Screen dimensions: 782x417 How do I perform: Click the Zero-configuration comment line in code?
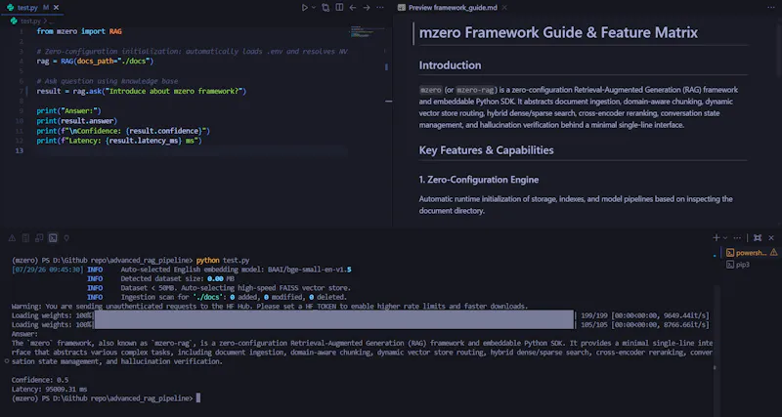pyautogui.click(x=192, y=52)
